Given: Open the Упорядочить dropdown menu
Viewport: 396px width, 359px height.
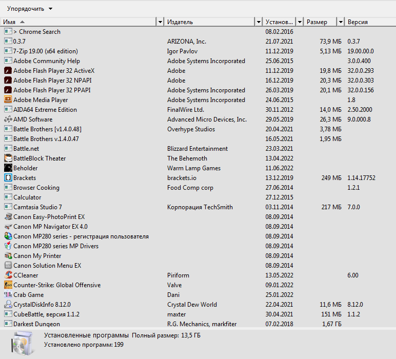Looking at the screenshot, I should tap(30, 9).
